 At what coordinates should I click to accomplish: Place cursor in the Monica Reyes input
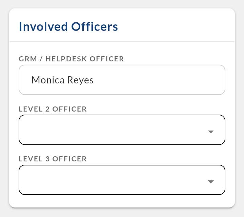pyautogui.click(x=136, y=80)
